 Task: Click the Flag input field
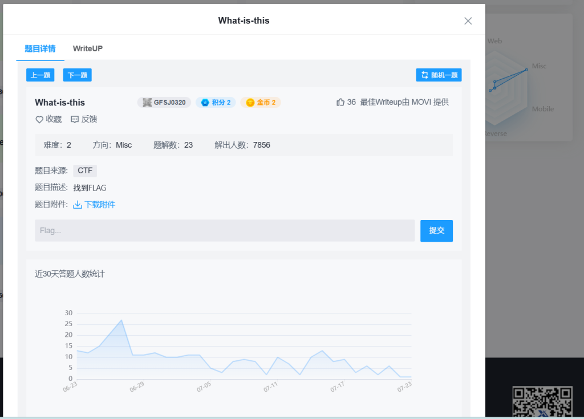point(224,231)
